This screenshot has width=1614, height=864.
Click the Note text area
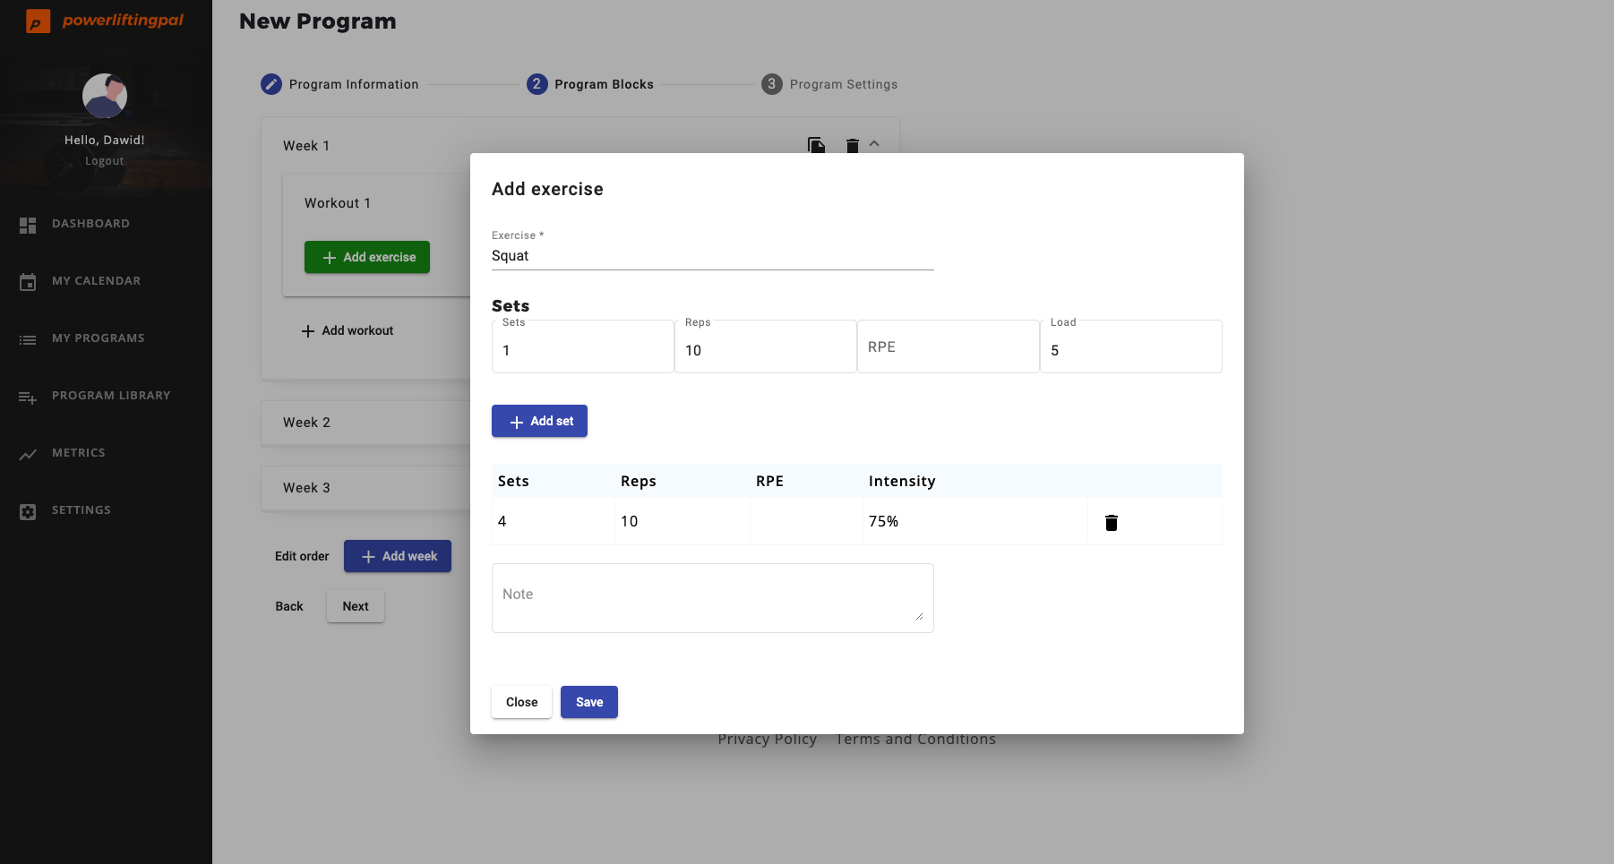coord(713,598)
